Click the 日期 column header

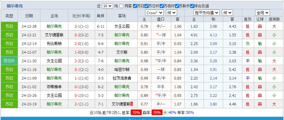click(x=29, y=16)
